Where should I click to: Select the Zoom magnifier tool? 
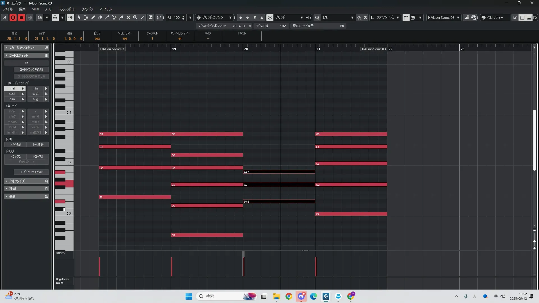pyautogui.click(x=135, y=17)
